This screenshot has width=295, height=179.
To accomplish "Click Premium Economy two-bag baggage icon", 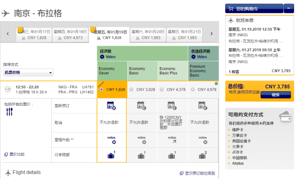I will pyautogui.click(x=203, y=155).
